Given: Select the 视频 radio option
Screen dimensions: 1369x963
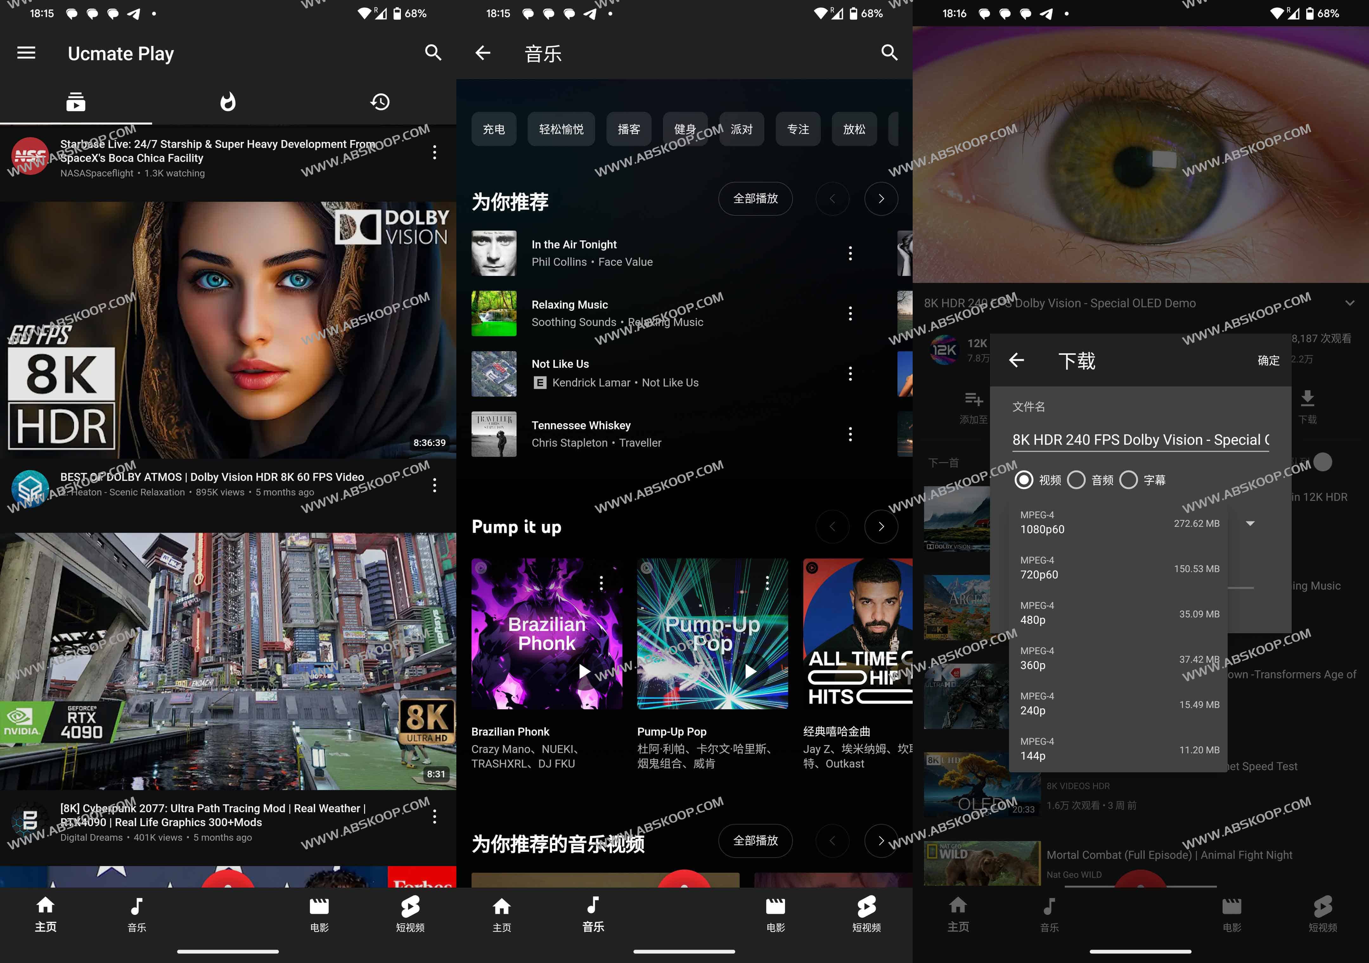Looking at the screenshot, I should click(1024, 480).
